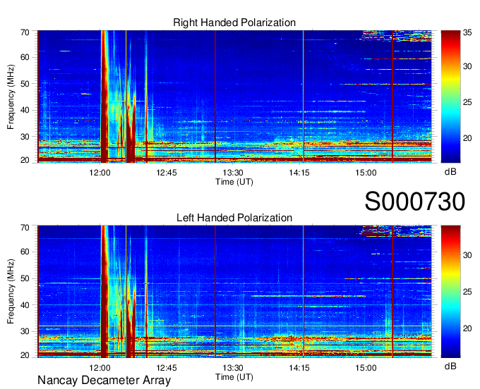Click the "dB" label under the upper colorbar
The height and width of the screenshot is (389, 480).
[450, 172]
